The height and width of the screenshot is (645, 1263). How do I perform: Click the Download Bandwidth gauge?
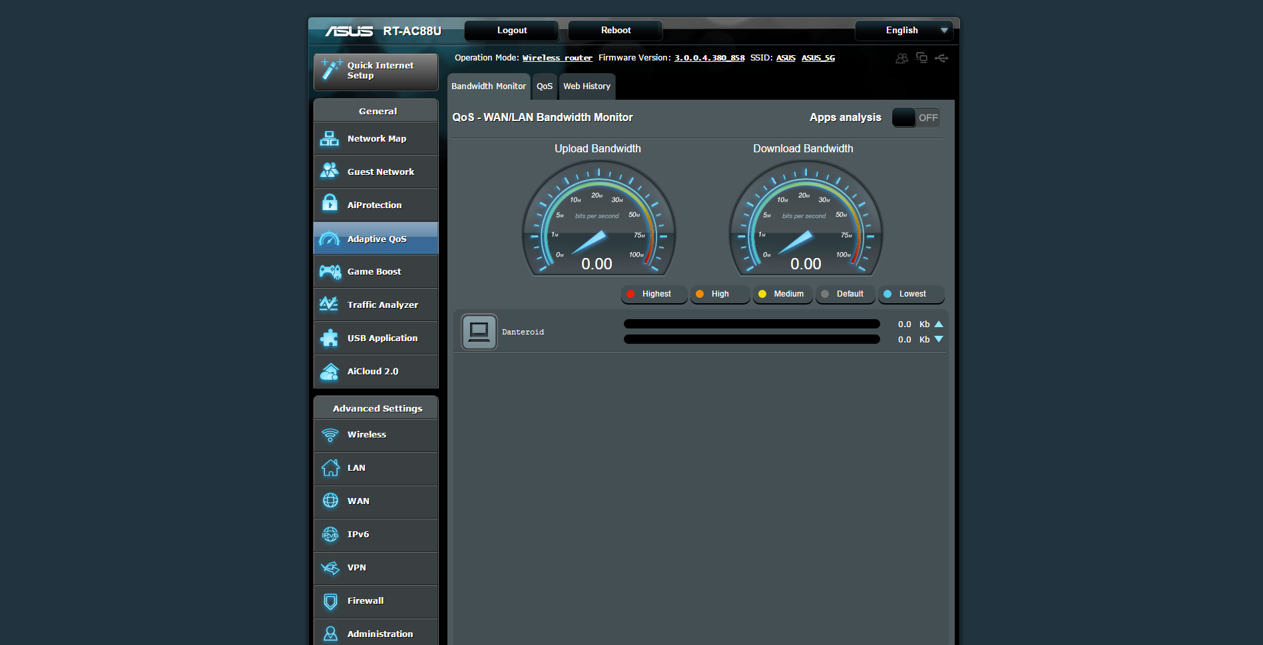806,218
